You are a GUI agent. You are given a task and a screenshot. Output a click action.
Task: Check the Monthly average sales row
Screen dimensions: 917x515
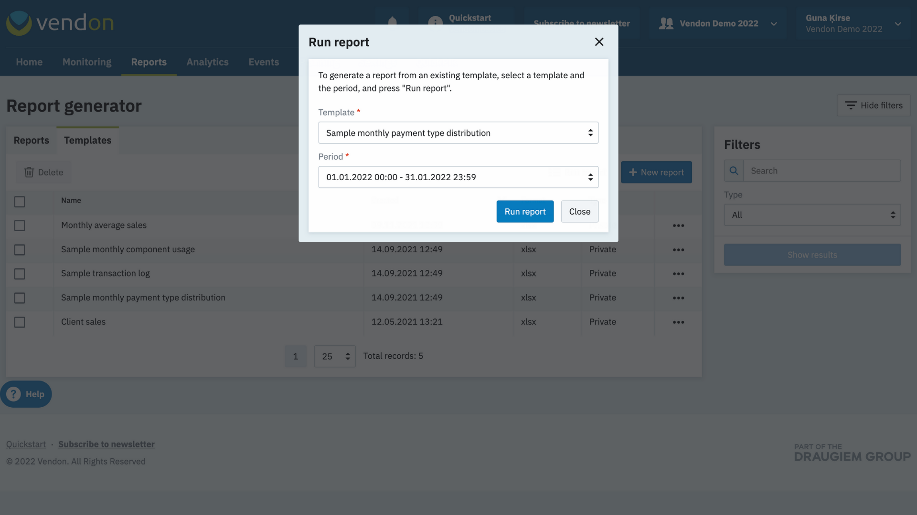click(20, 226)
